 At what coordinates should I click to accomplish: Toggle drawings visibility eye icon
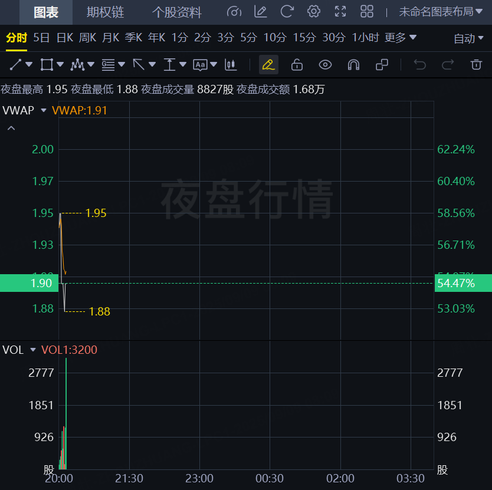click(x=325, y=64)
